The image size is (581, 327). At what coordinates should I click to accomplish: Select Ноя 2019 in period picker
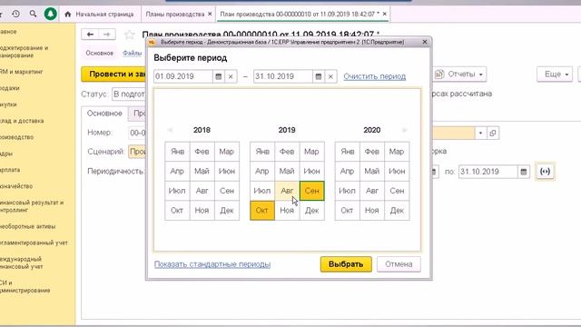tap(287, 210)
